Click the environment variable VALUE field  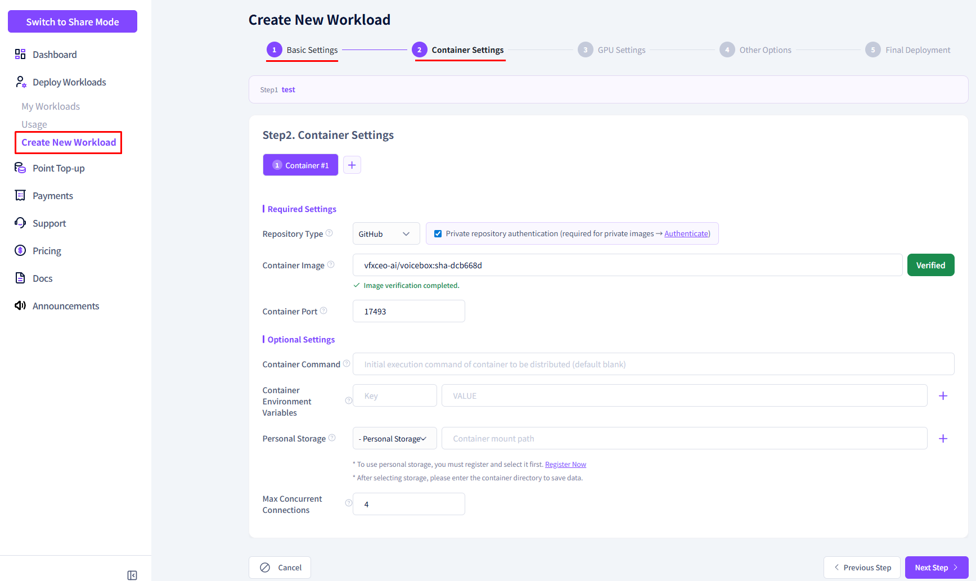coord(684,395)
